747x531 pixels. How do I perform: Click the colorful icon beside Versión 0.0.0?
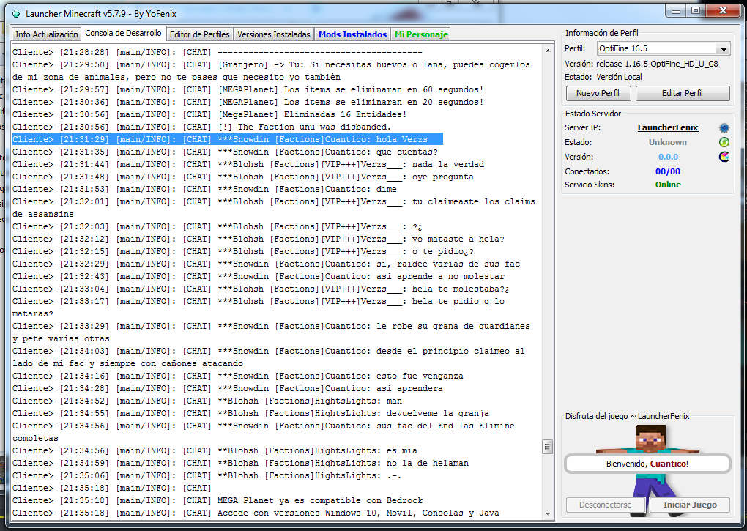[724, 157]
